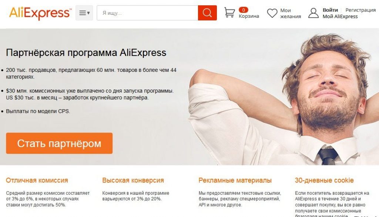Click the heart wishlist icon
Viewport: 379px width, 217px height.
pyautogui.click(x=272, y=13)
